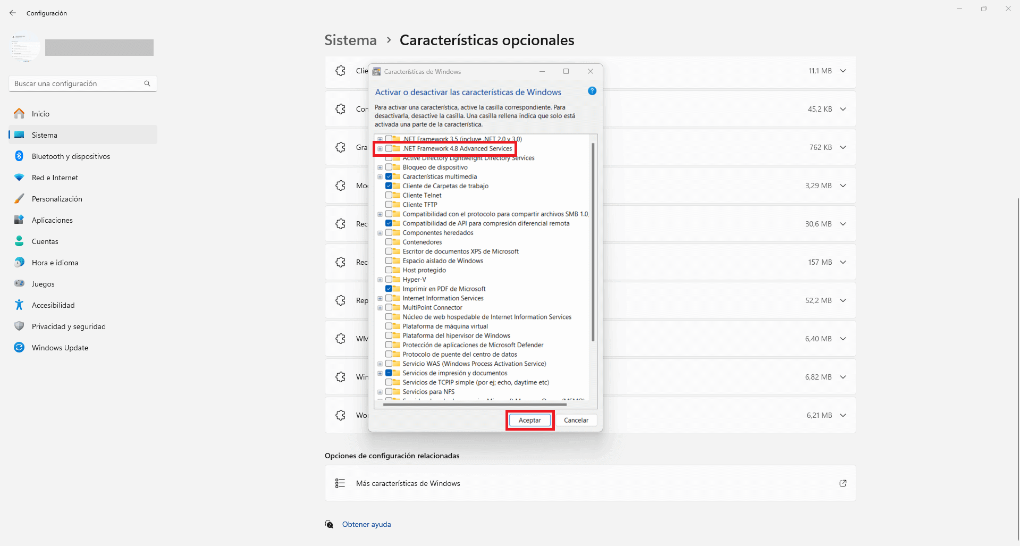Viewport: 1020px width, 546px height.
Task: Check the Hyper-V checkbox
Action: point(389,279)
